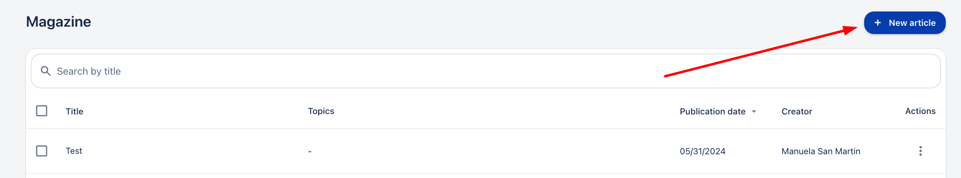The height and width of the screenshot is (178, 961).
Task: Click the Title column header
Action: [75, 112]
